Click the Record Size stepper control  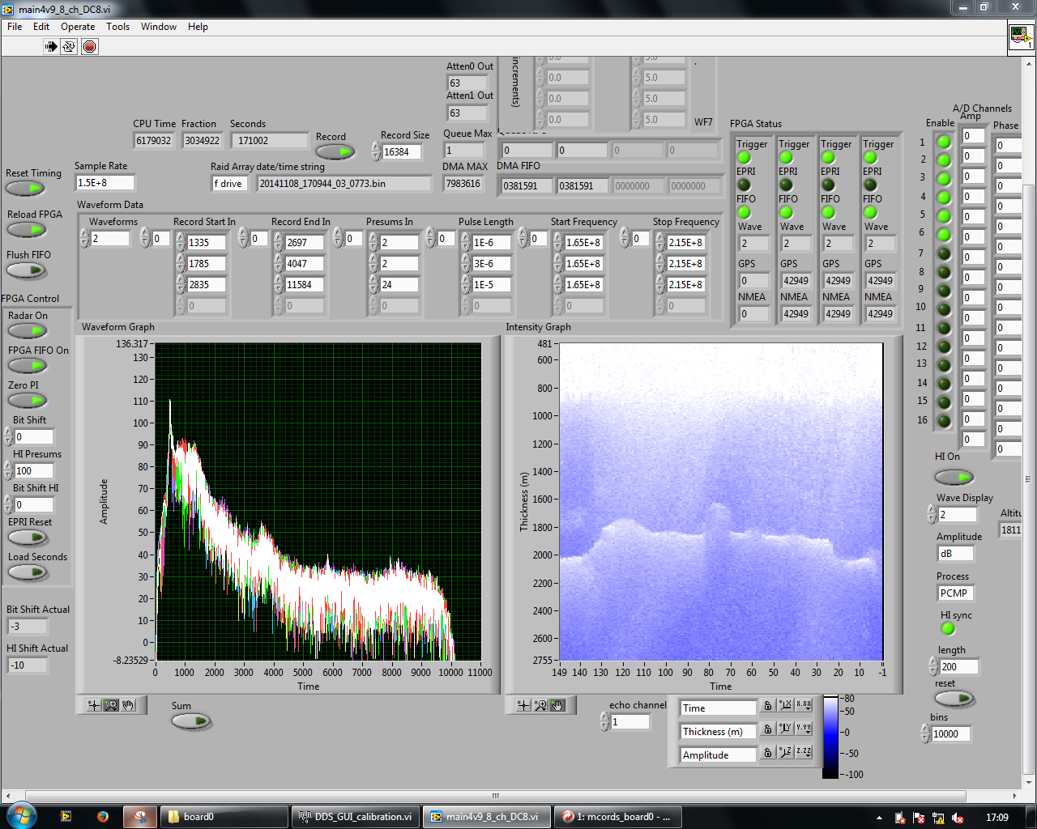tap(376, 151)
